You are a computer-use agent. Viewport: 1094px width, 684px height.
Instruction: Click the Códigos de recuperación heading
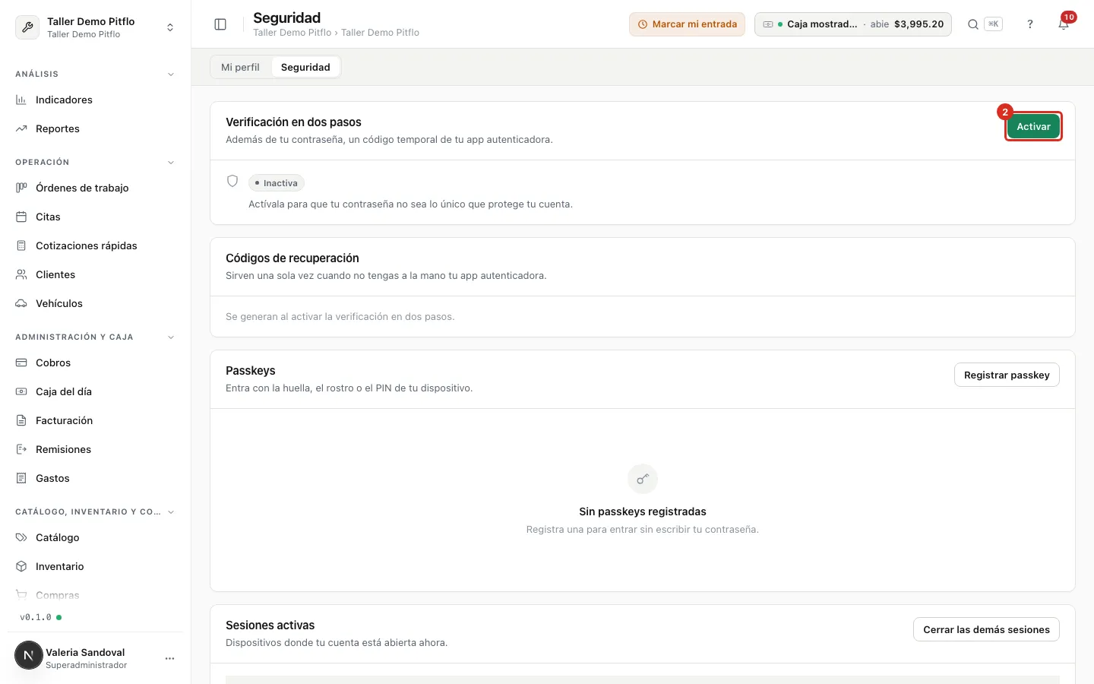coord(292,258)
